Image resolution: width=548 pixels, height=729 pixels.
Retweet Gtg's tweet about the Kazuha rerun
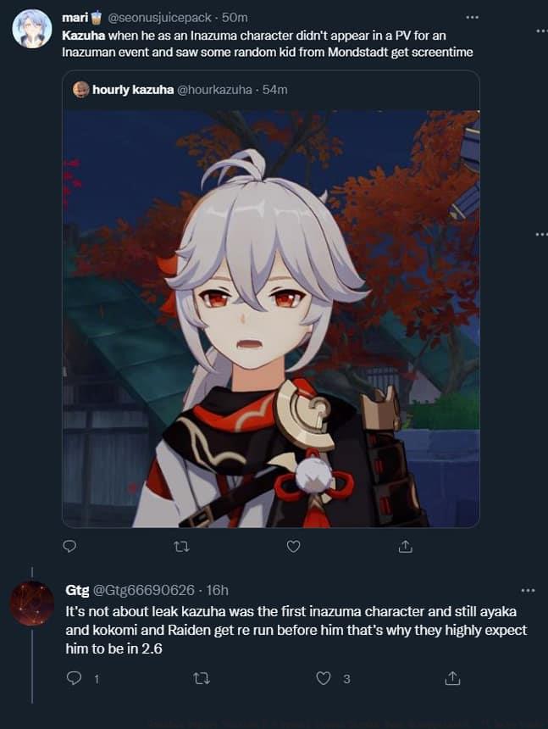pos(201,679)
